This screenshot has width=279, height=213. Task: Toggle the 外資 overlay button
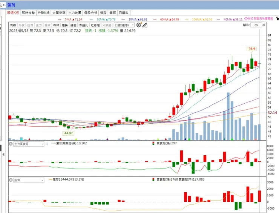tap(21, 25)
